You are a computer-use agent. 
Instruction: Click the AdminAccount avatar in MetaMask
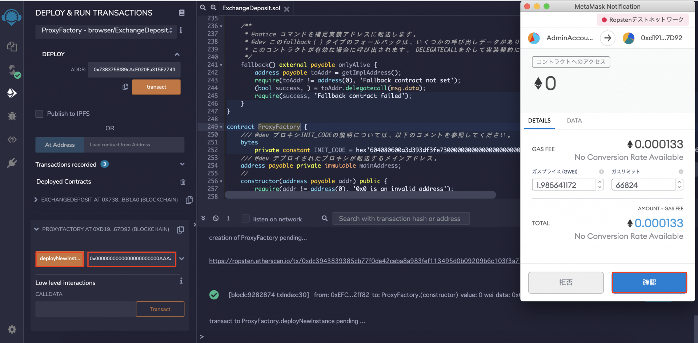[534, 38]
